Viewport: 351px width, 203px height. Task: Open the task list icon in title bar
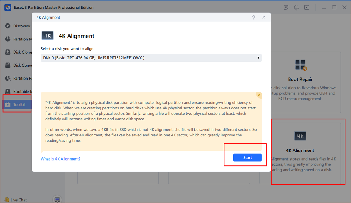click(286, 7)
